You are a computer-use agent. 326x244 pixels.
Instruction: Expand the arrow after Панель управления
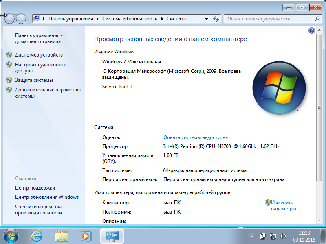pyautogui.click(x=98, y=19)
